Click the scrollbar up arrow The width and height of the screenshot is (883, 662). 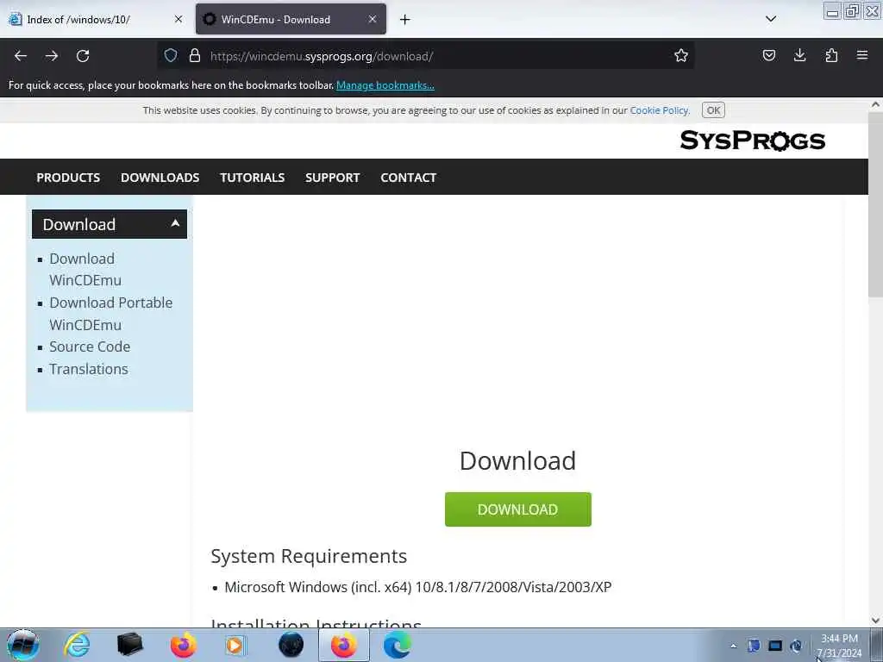pyautogui.click(x=875, y=104)
